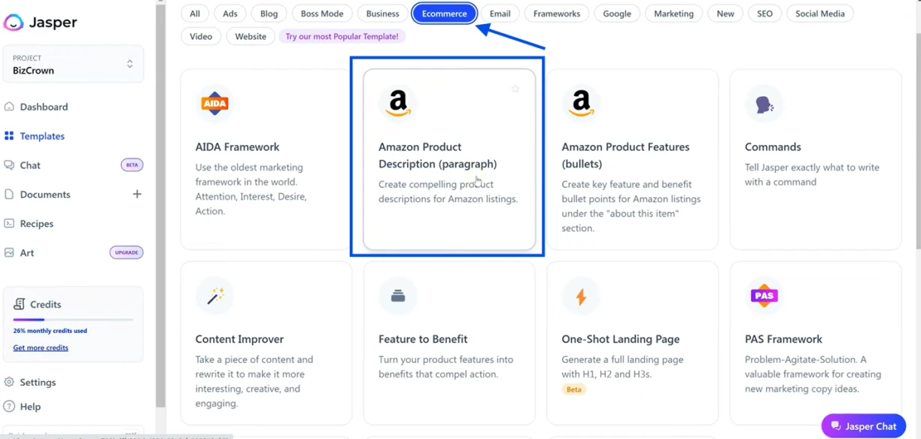Open the Jasper Chat button
This screenshot has width=921, height=439.
point(863,426)
